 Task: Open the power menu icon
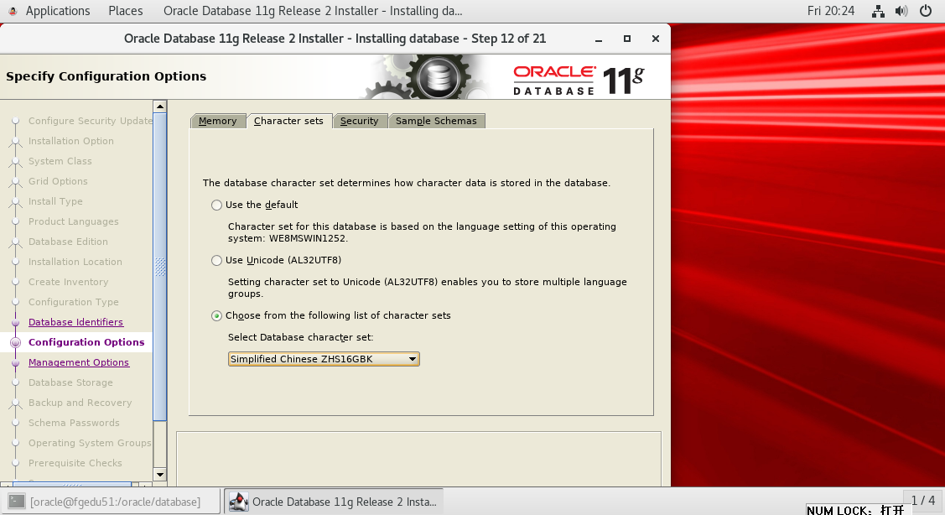click(x=926, y=11)
